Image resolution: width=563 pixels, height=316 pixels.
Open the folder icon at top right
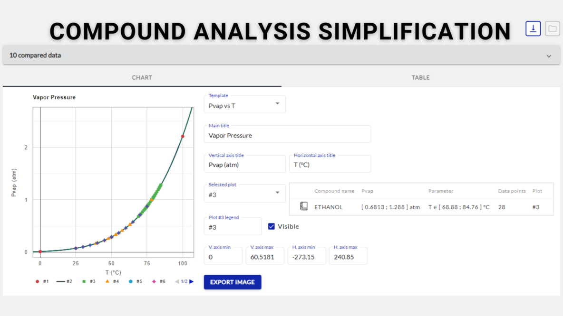(552, 29)
